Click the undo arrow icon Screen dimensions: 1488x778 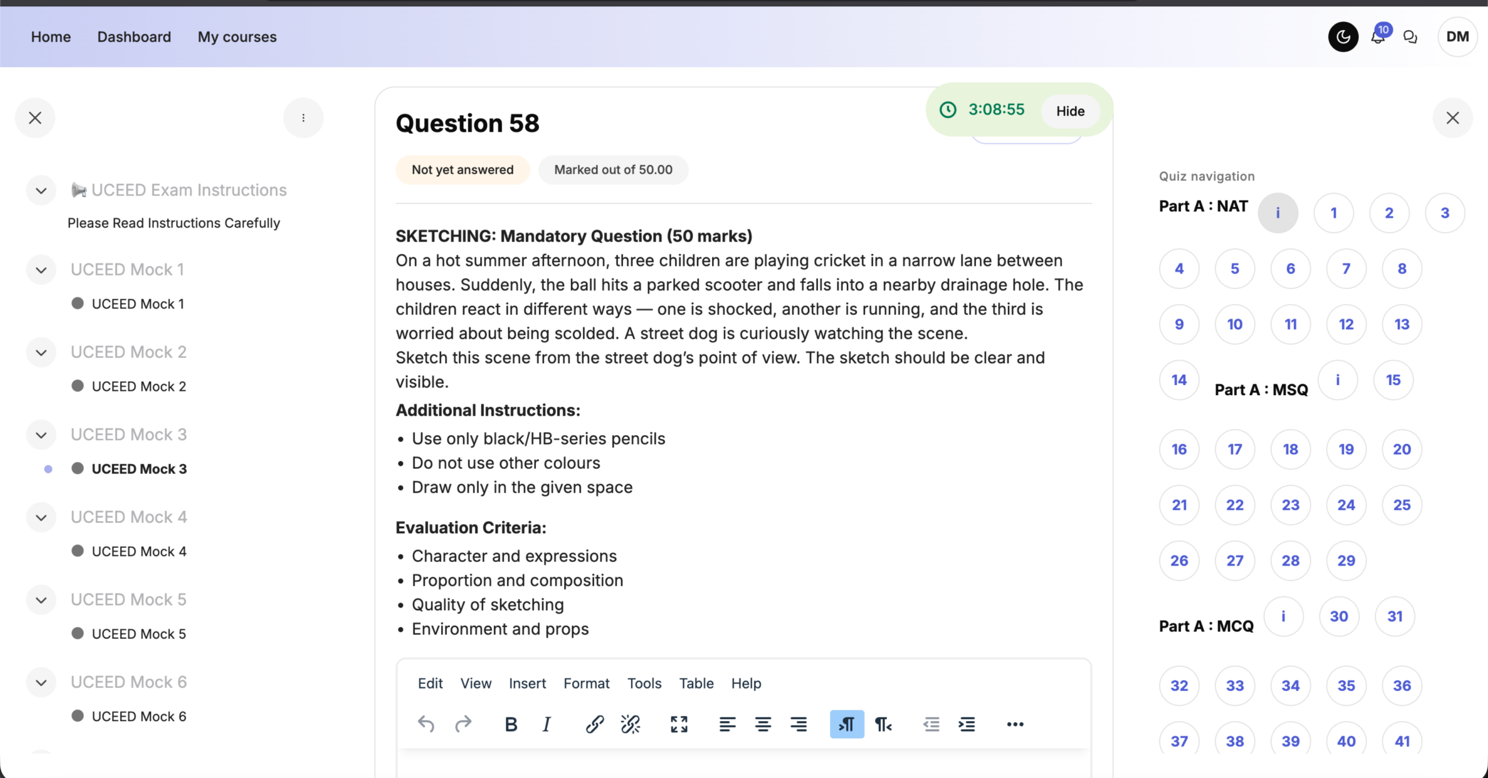(x=426, y=724)
